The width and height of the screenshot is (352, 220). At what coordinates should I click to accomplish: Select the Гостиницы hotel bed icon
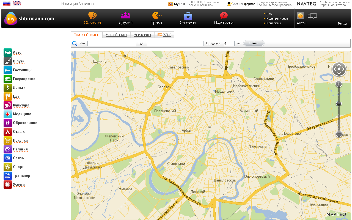pyautogui.click(x=8, y=70)
